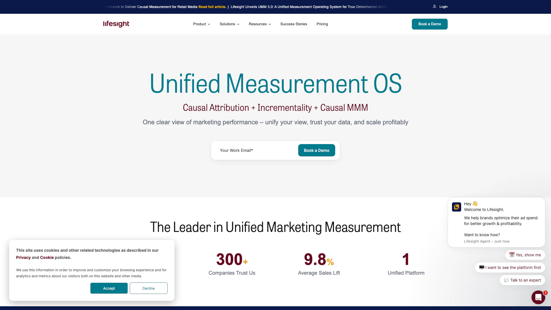Click the Read full article link
The height and width of the screenshot is (310, 551).
pos(212,7)
